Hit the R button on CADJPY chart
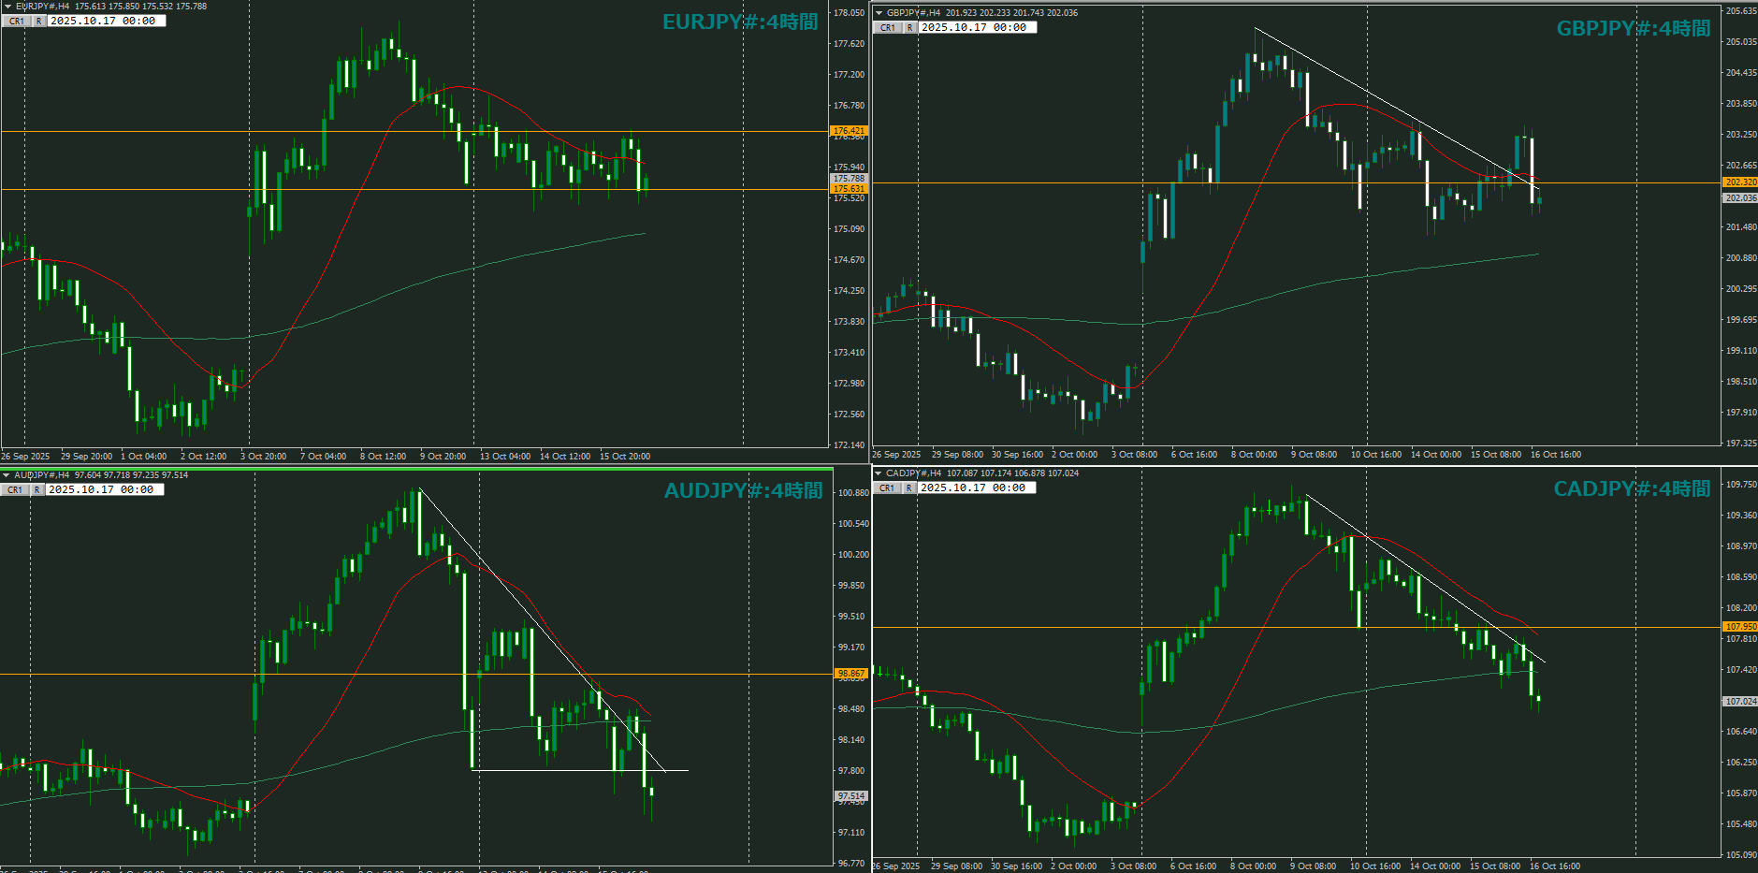1758x873 pixels. [x=909, y=487]
